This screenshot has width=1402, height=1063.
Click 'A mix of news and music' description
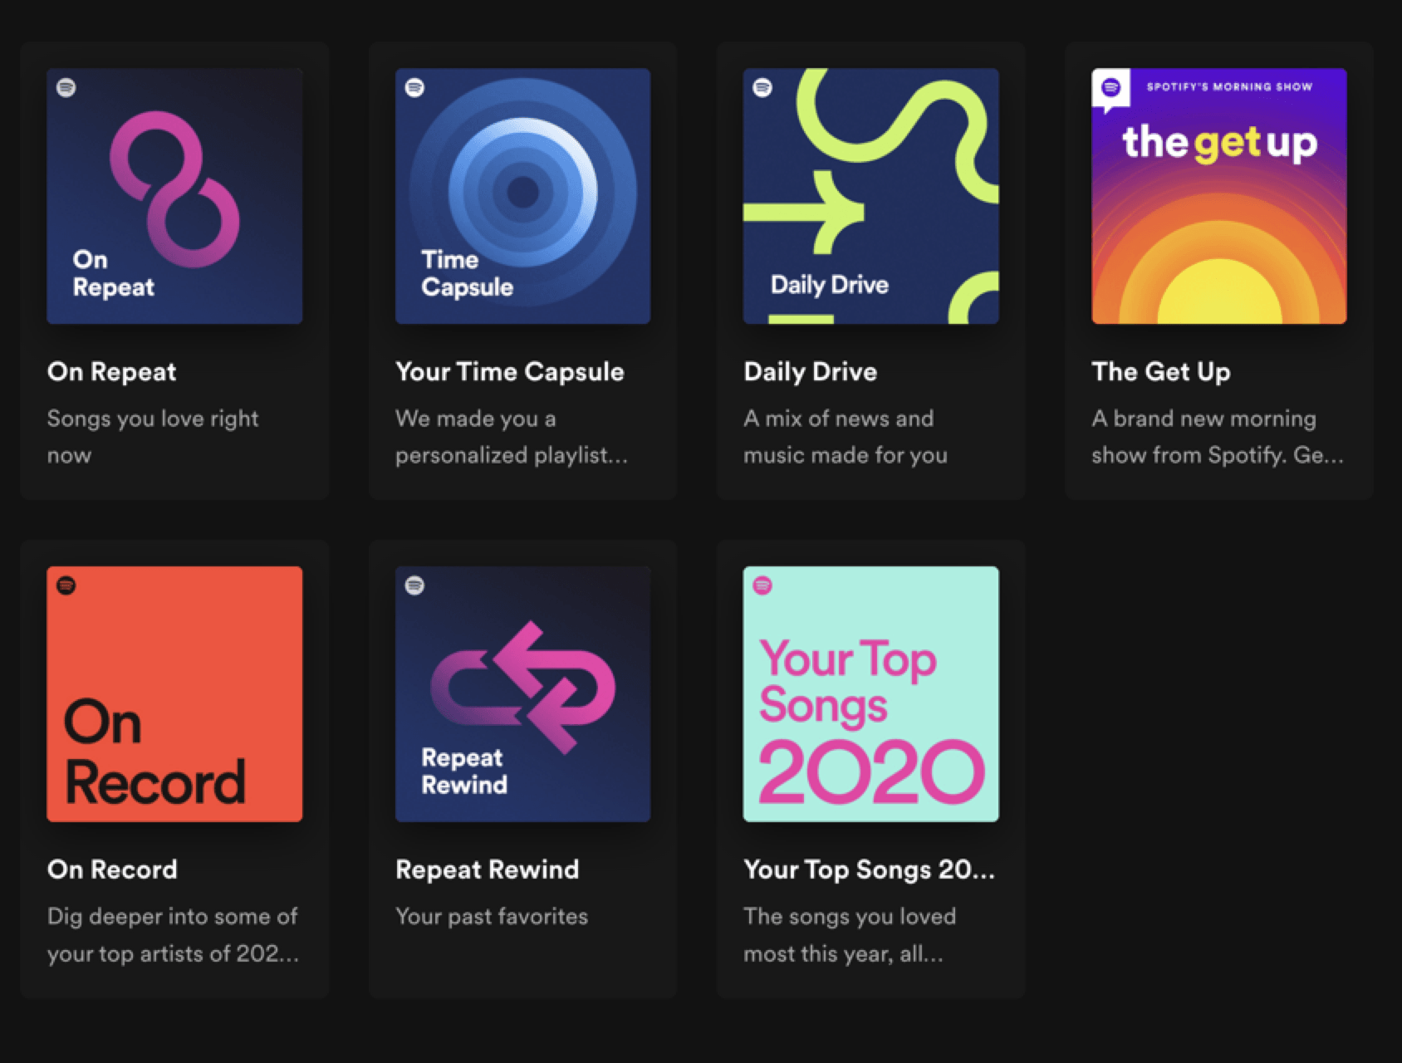tap(845, 437)
